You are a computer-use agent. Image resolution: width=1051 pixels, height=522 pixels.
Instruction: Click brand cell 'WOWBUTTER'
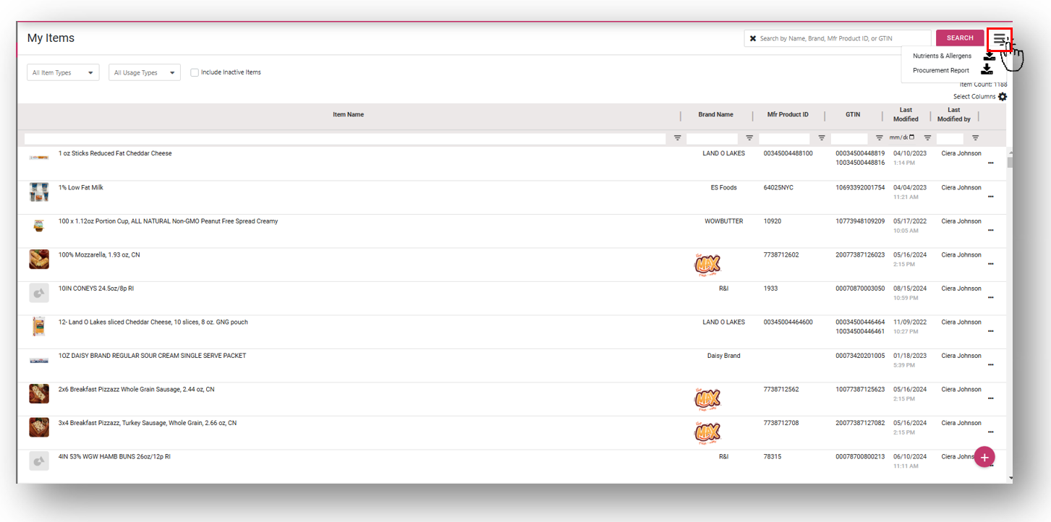coord(724,221)
